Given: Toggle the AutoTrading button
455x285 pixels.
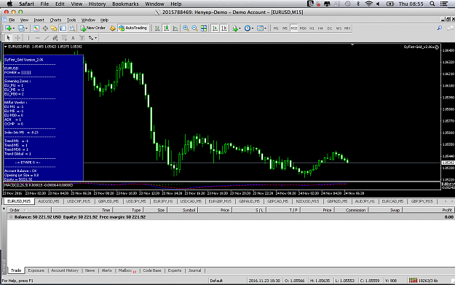Looking at the screenshot, I should click(x=133, y=28).
